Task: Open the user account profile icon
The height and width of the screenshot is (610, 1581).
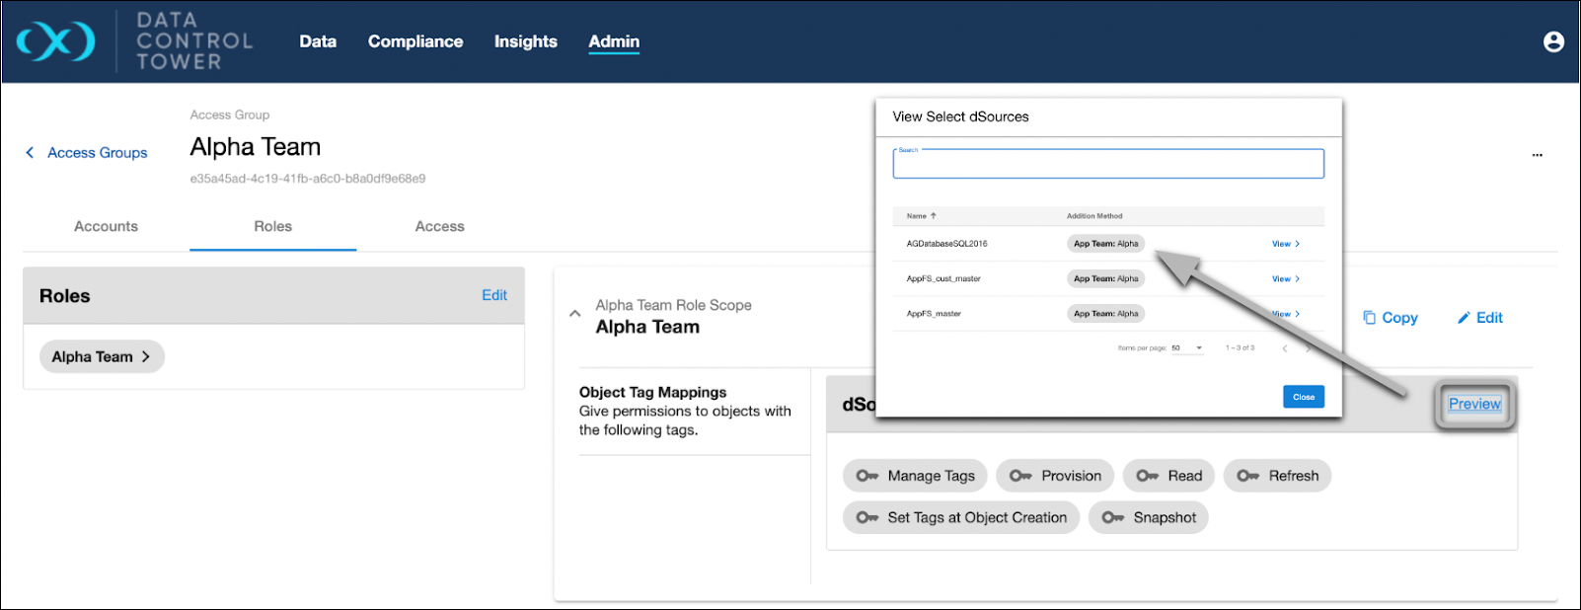Action: [1553, 41]
